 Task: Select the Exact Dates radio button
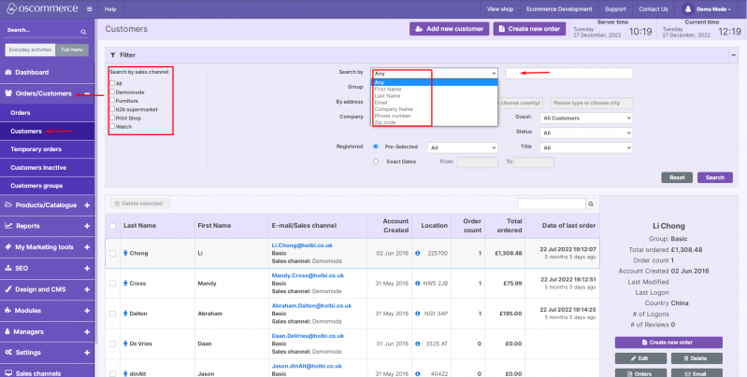(376, 161)
